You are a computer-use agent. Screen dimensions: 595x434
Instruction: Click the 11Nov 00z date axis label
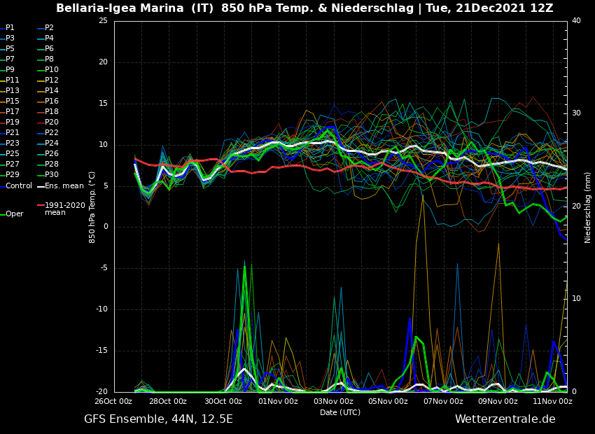pyautogui.click(x=552, y=402)
